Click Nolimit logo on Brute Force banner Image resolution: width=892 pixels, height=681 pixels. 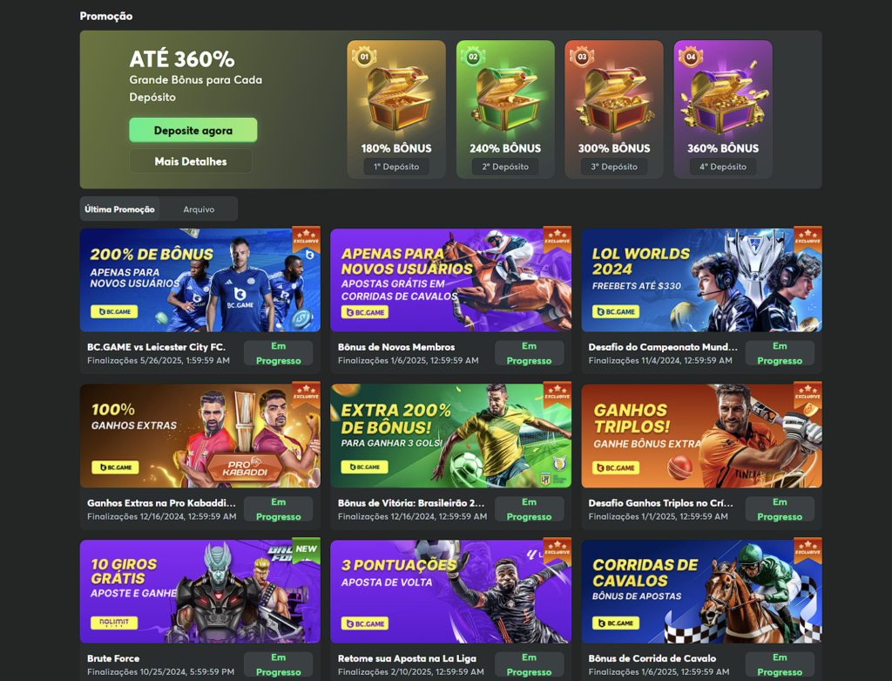click(114, 623)
